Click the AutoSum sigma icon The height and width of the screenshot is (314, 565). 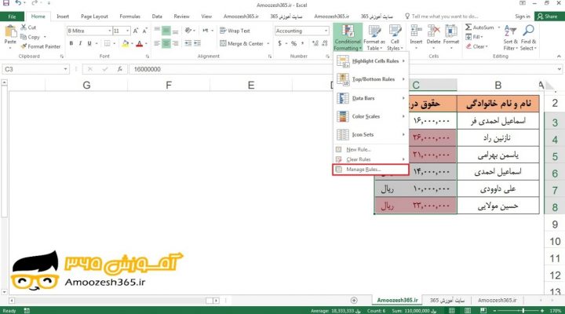[468, 27]
